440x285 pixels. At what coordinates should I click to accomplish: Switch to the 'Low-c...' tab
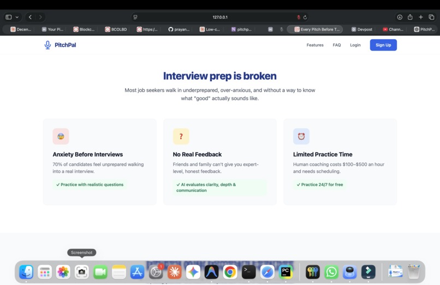[x=210, y=29]
